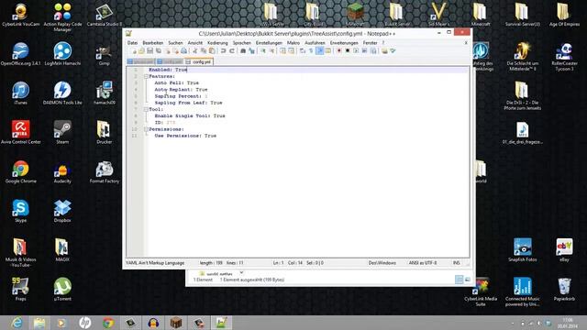This screenshot has width=587, height=330.
Task: Open the Suchen menu
Action: (175, 43)
